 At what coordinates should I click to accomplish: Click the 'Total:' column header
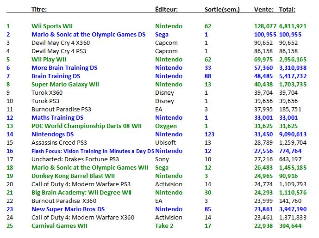point(287,9)
